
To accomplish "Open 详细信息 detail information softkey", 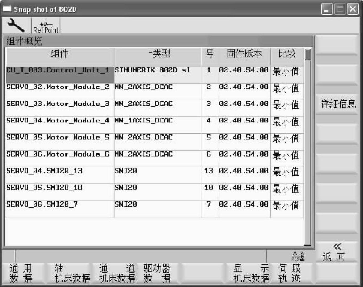I will coord(337,104).
